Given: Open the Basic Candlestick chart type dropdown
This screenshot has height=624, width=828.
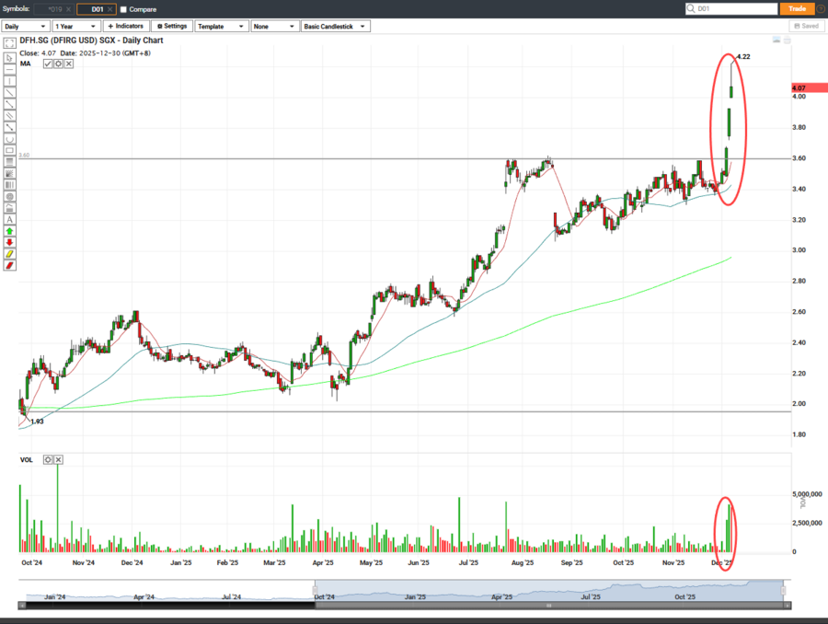Looking at the screenshot, I should (336, 27).
